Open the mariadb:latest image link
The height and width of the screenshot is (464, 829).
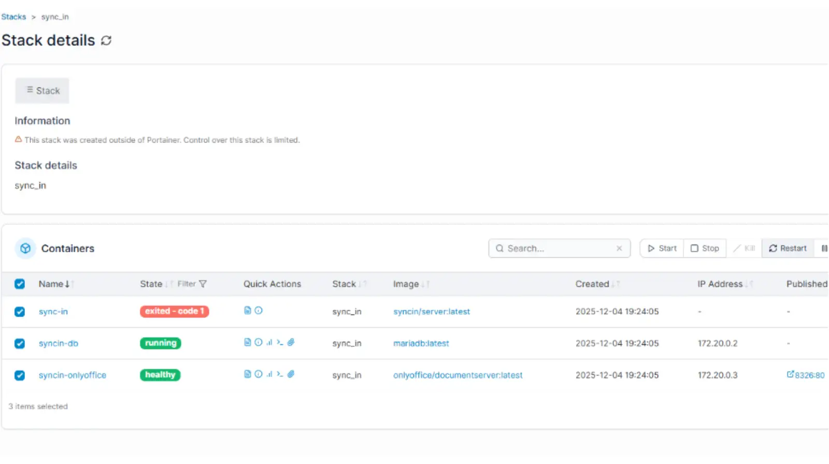pyautogui.click(x=421, y=343)
